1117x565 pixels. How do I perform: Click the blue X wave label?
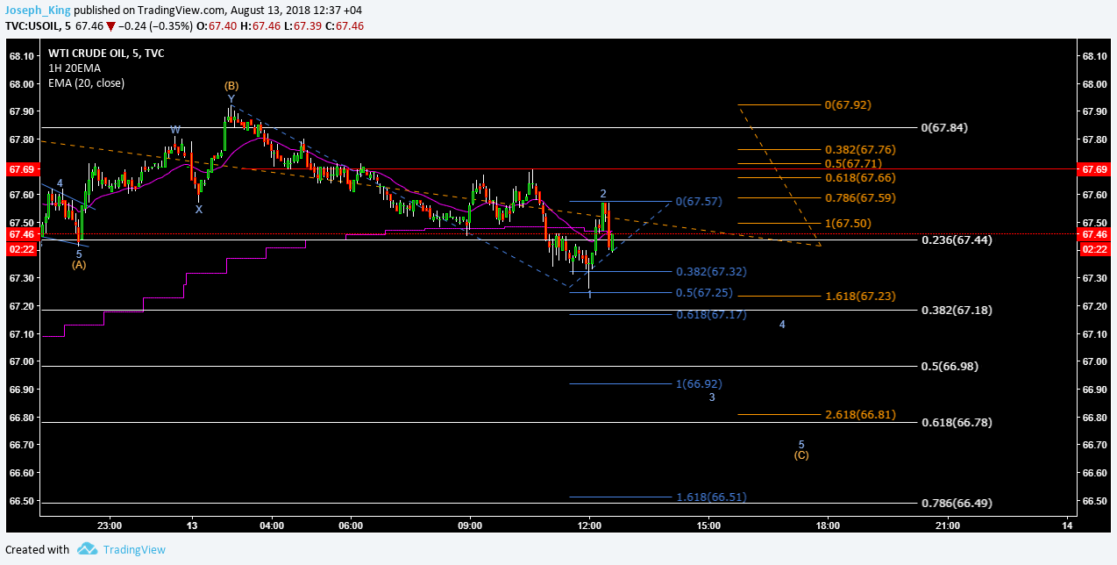coord(199,210)
